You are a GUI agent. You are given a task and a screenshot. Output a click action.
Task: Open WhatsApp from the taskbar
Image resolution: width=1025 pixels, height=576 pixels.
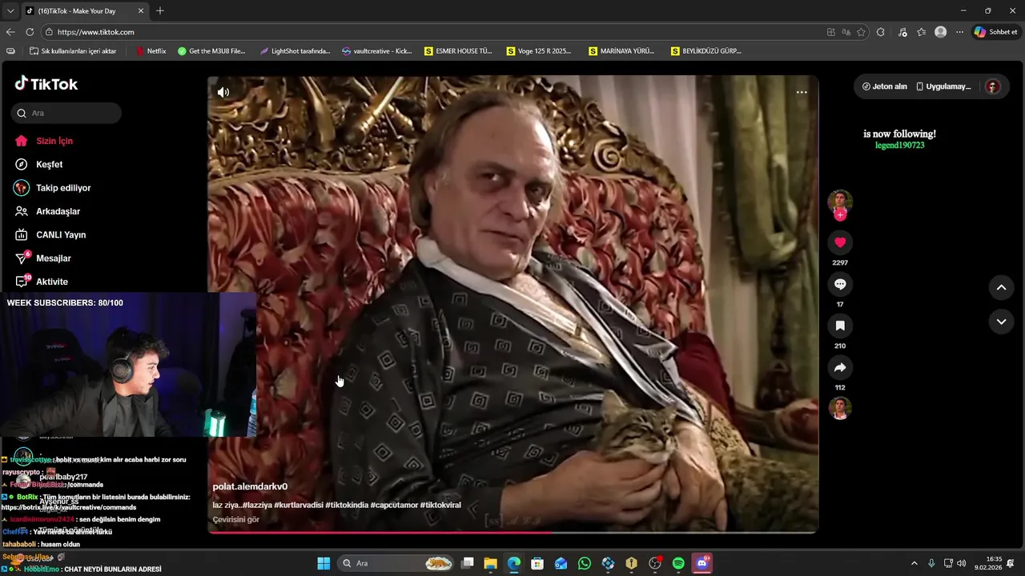point(585,563)
